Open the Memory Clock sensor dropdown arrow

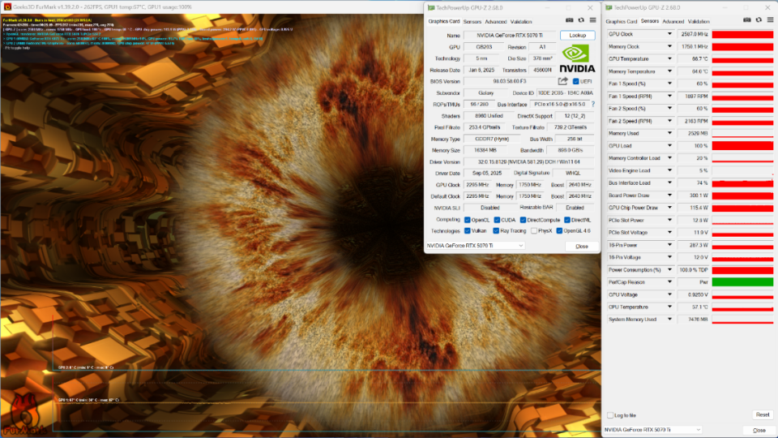click(669, 47)
